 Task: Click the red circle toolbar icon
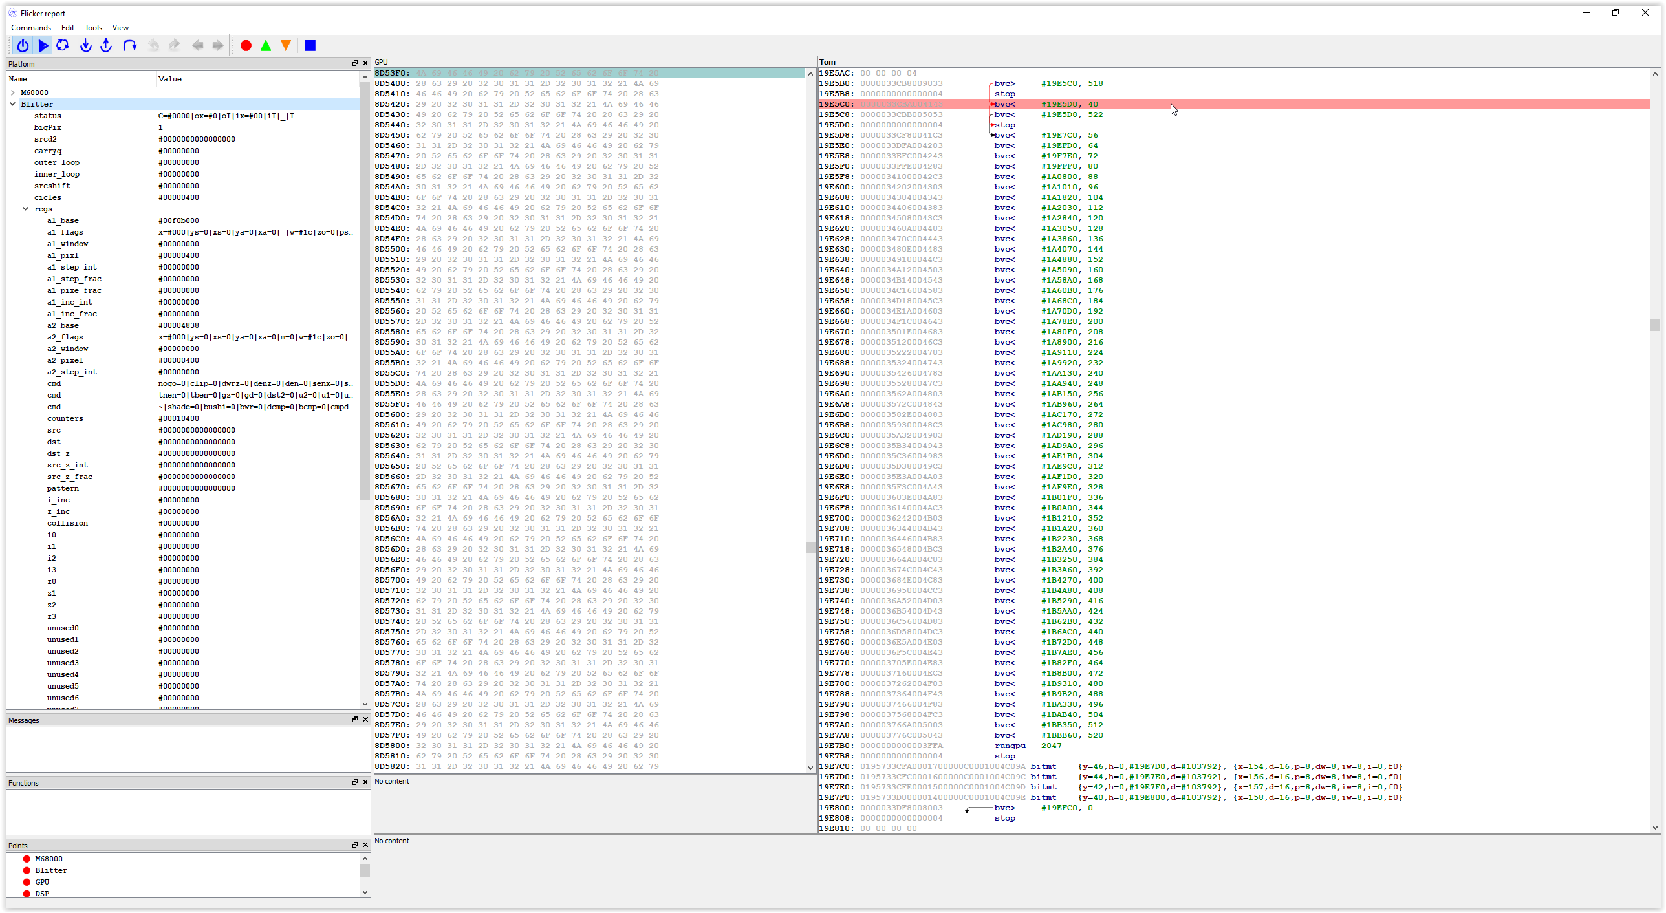[x=246, y=45]
